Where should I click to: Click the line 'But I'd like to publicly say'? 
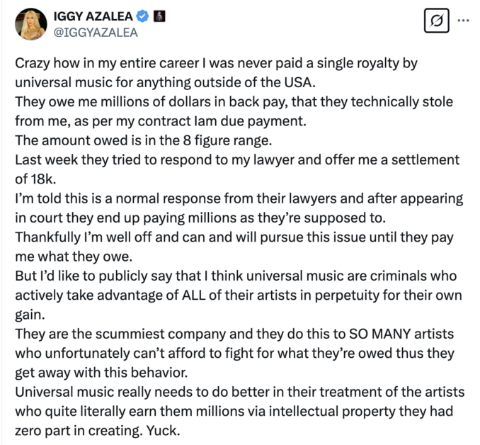[x=236, y=276]
